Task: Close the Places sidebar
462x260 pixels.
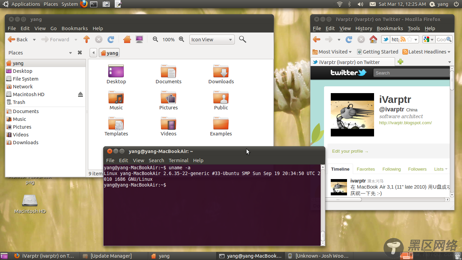Action: [x=80, y=52]
